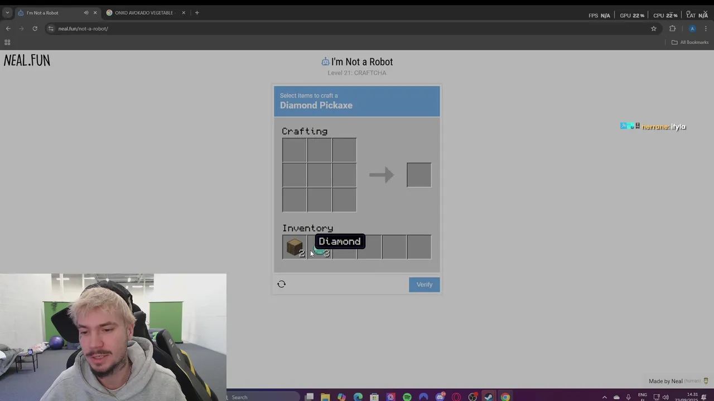The width and height of the screenshot is (714, 401).
Task: Open the ENG language switcher in tray
Action: 643,397
